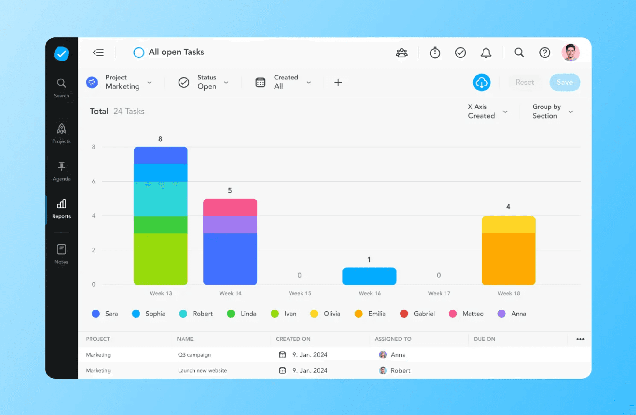
Task: Click circle icon beside All open Tasks
Action: click(139, 53)
